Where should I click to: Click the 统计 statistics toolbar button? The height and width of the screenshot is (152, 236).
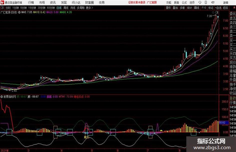tap(189, 8)
